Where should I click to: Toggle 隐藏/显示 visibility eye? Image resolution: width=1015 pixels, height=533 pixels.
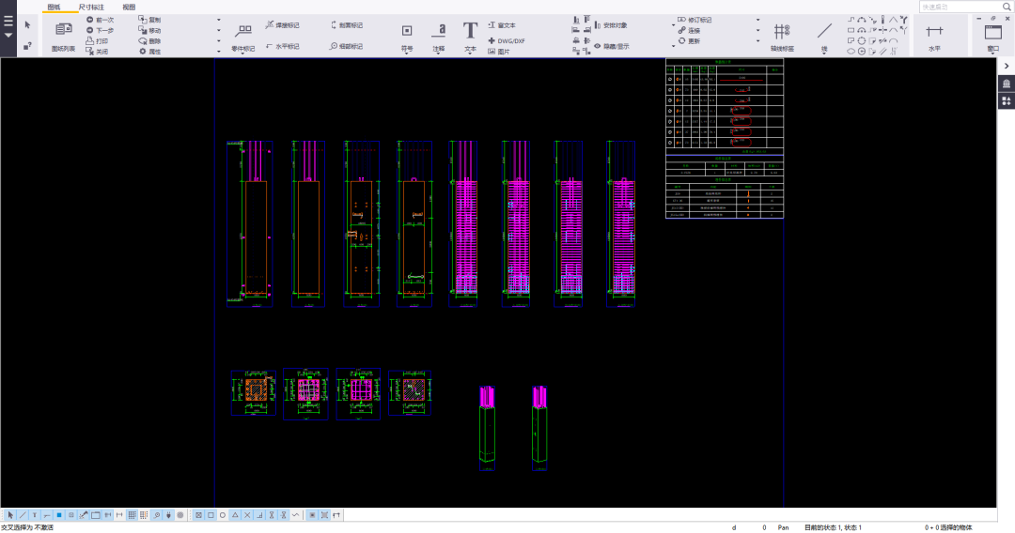[598, 46]
